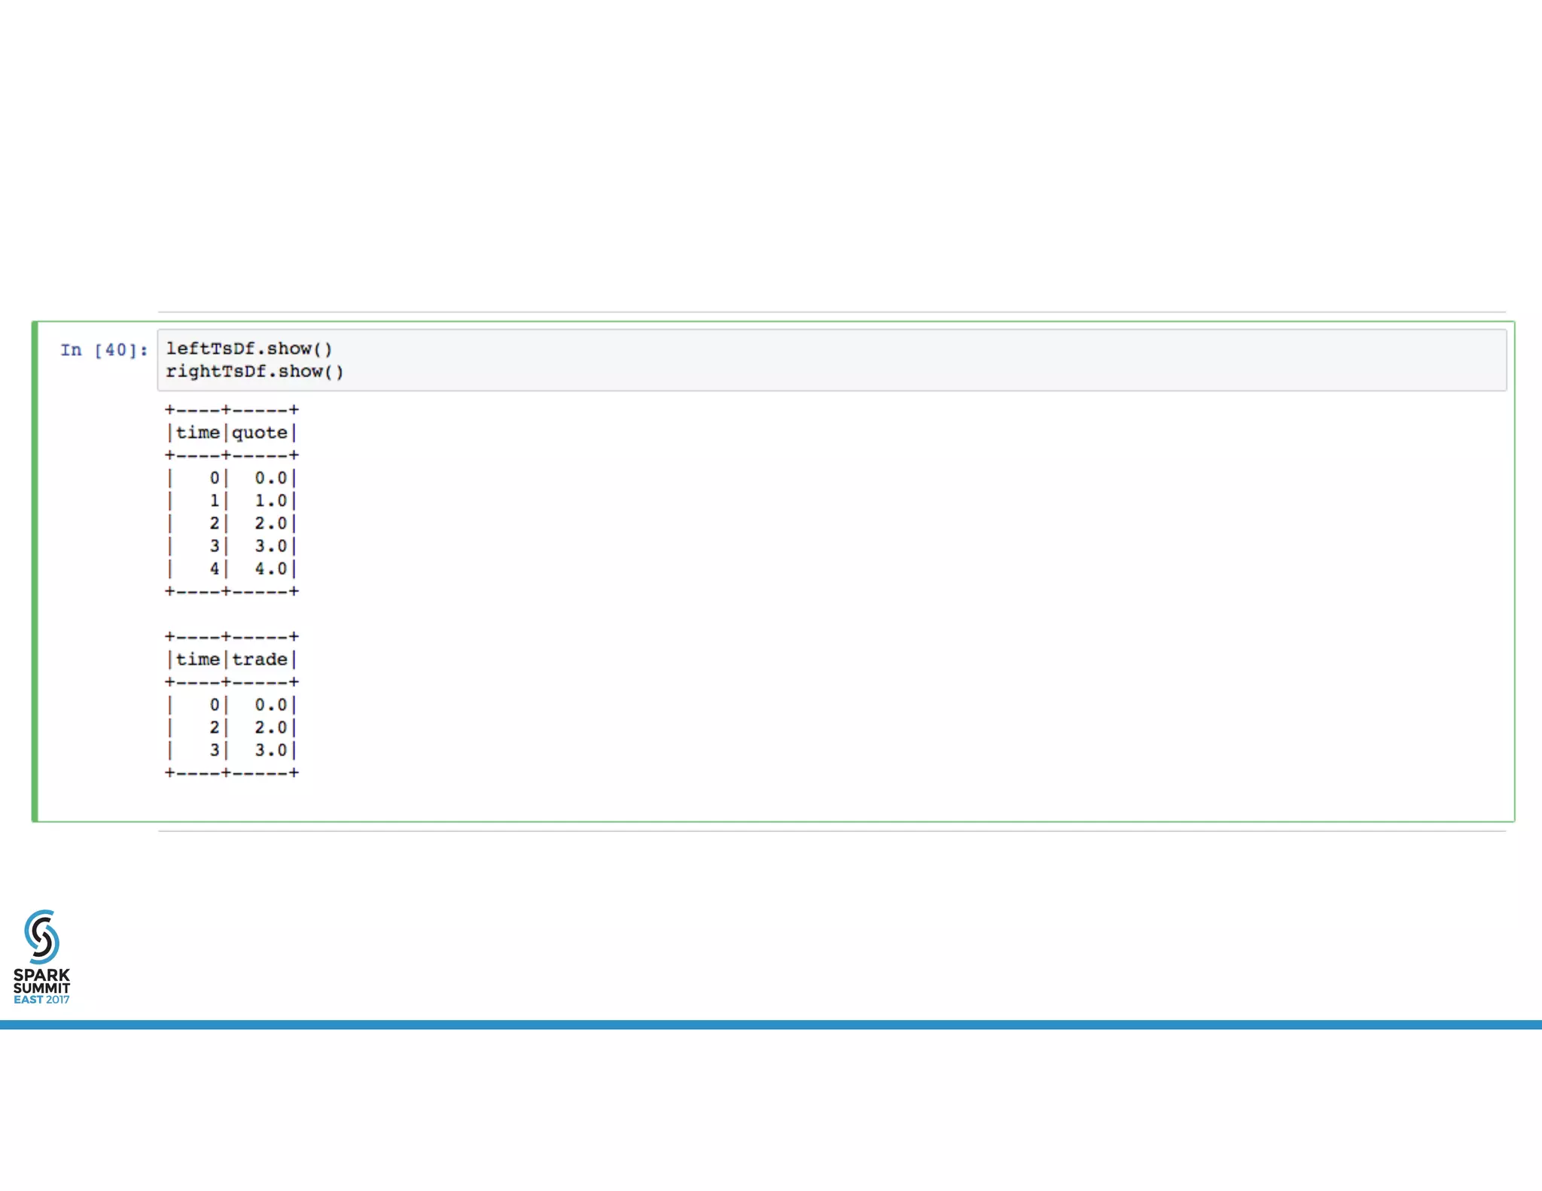Click trade value 2.0 in second table
This screenshot has height=1191, width=1542.
270,727
